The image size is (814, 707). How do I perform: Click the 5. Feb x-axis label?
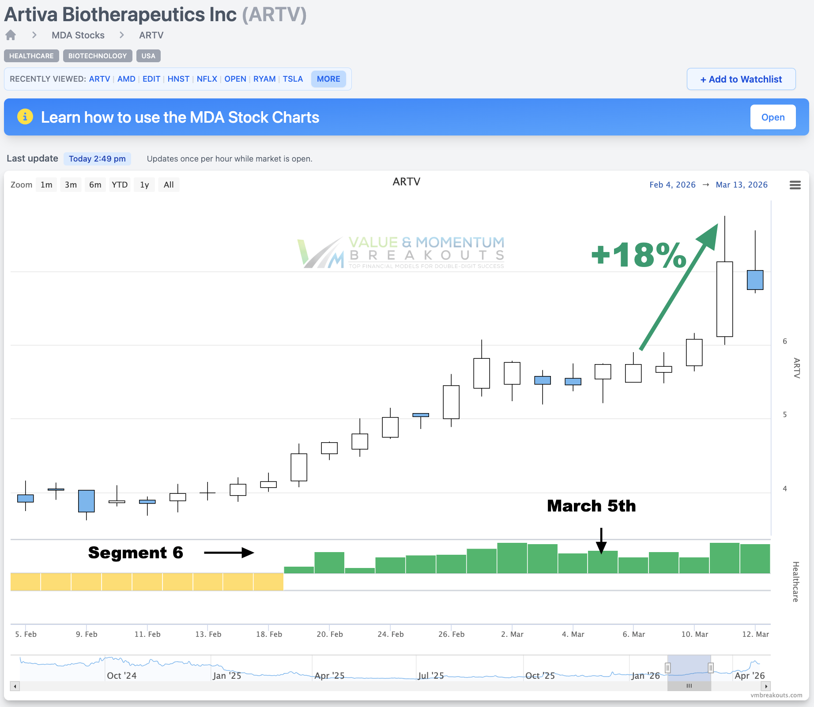(26, 634)
